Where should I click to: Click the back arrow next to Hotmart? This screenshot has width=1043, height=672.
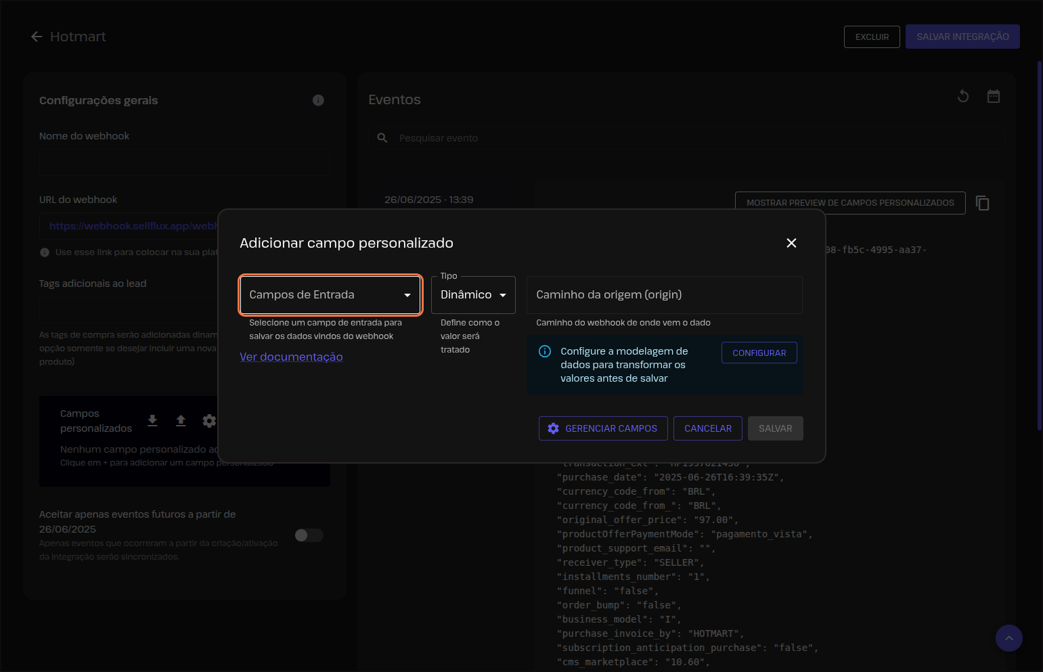click(37, 37)
